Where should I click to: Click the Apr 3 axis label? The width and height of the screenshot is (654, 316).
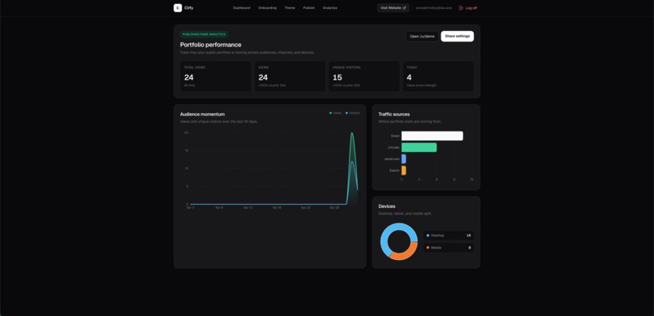coord(190,207)
